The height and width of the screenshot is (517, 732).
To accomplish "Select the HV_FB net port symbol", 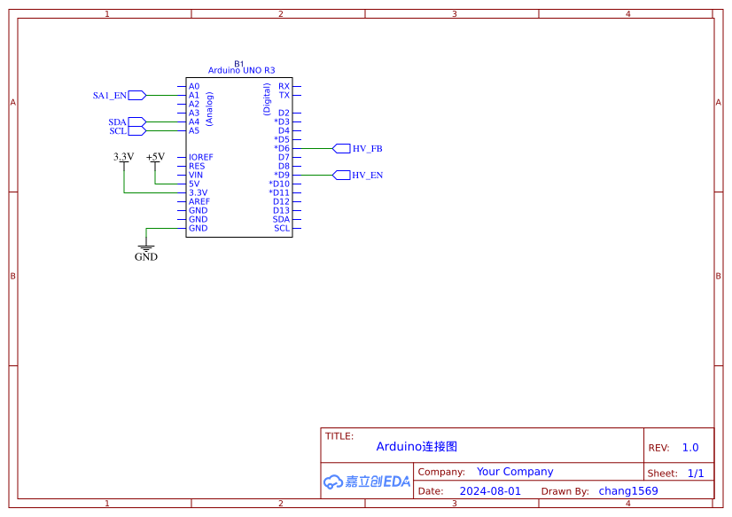I will point(341,148).
